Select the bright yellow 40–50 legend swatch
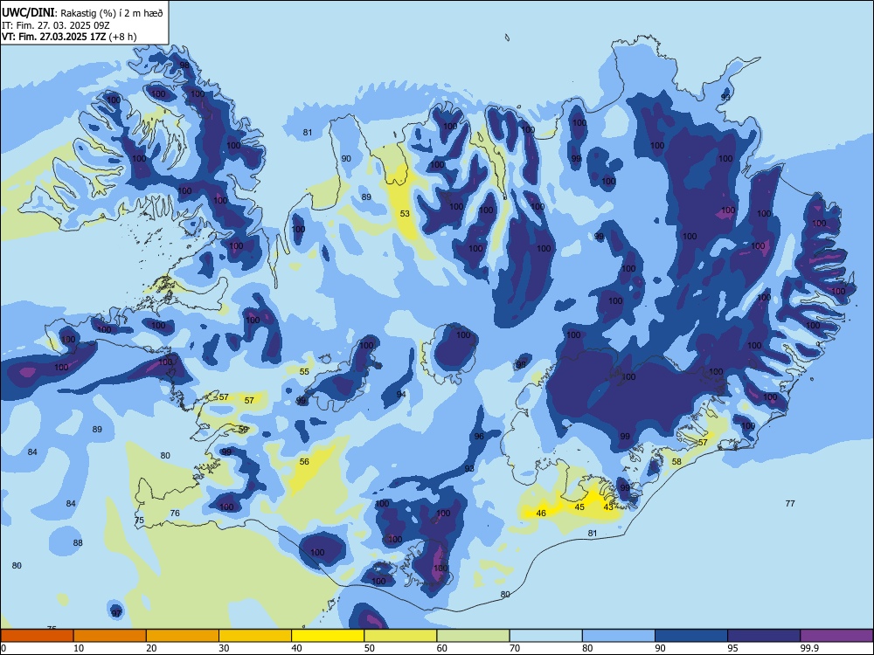 [x=328, y=636]
